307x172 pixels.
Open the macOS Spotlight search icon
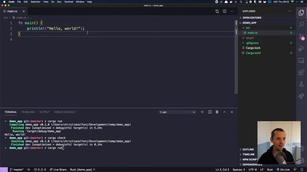pos(241,2)
